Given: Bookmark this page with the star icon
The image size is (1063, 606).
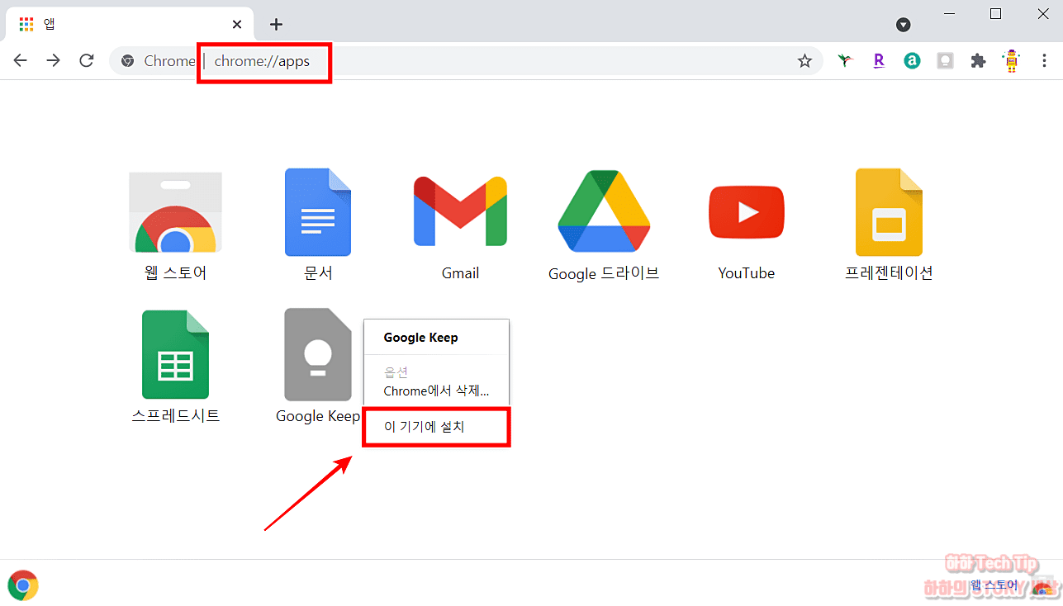Looking at the screenshot, I should 804,60.
